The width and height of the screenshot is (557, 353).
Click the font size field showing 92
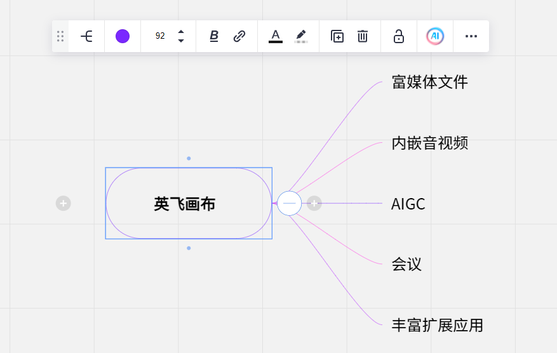coord(160,36)
